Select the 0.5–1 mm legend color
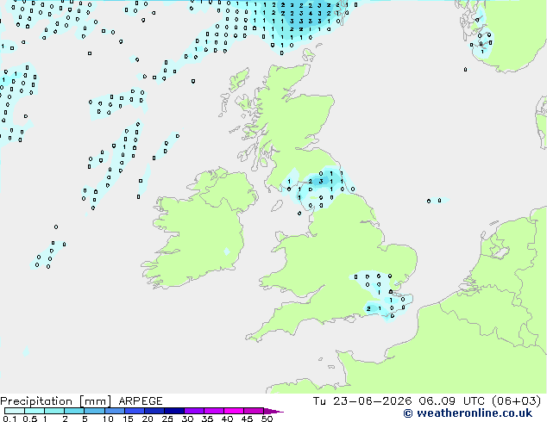Viewport: 547px width, 422px height. (x=35, y=411)
